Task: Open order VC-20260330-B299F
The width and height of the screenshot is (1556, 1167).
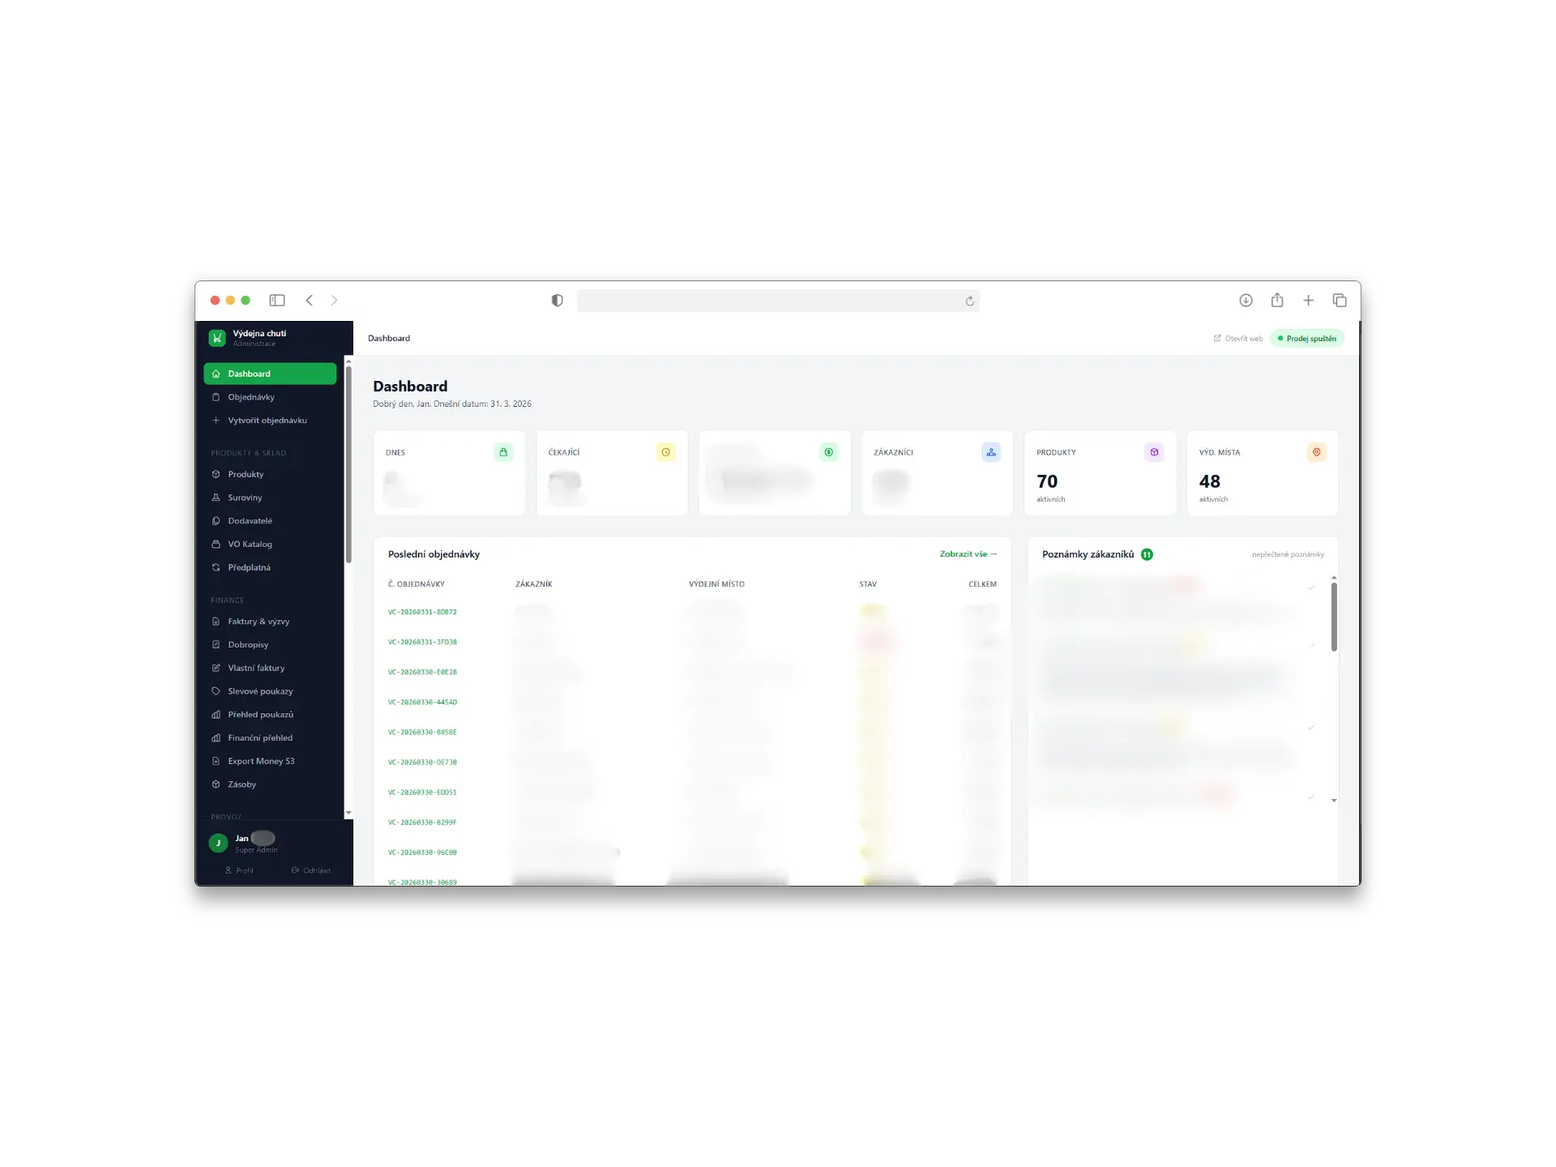Action: point(422,823)
